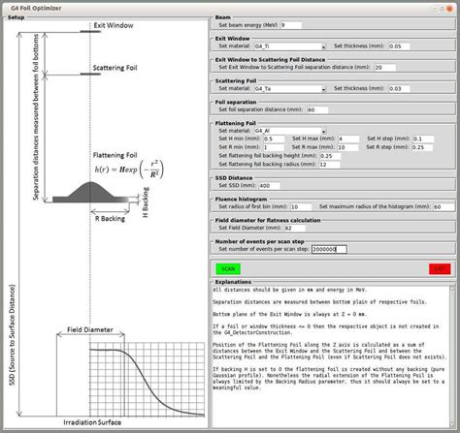Select the Field Diameter input field
Viewport: 460px width, 433px height.
tap(294, 228)
